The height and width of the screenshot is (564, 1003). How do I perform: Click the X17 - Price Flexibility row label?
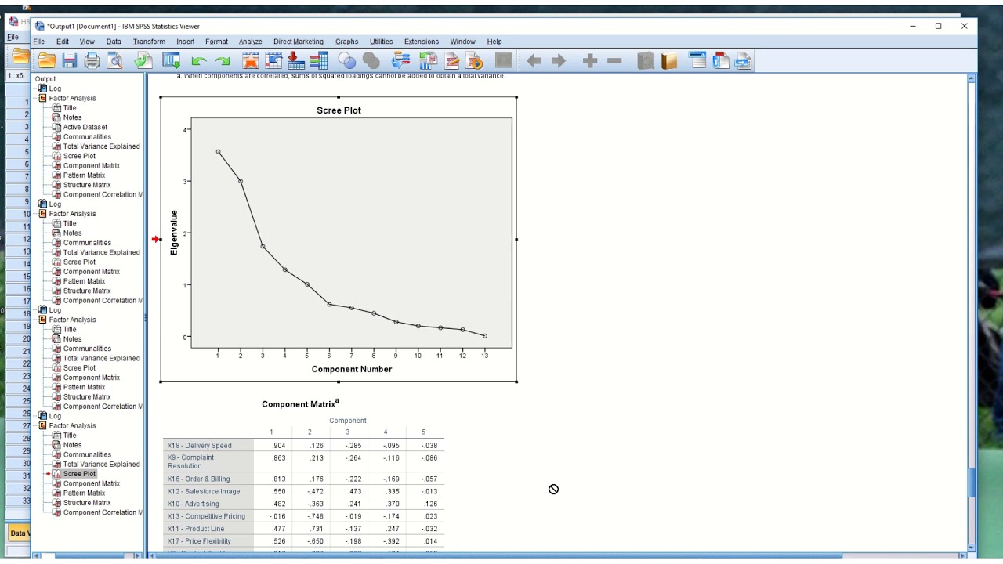[199, 541]
